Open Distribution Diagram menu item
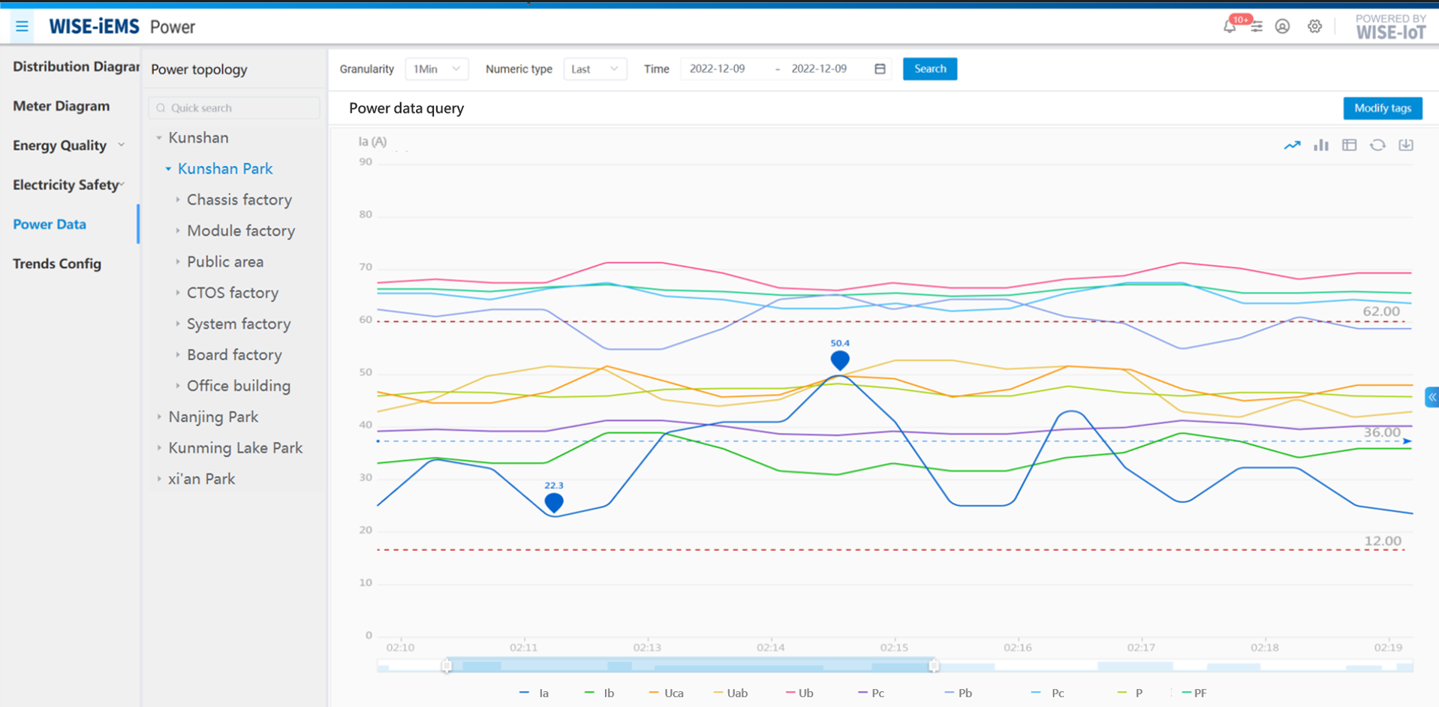The width and height of the screenshot is (1439, 707). click(76, 66)
